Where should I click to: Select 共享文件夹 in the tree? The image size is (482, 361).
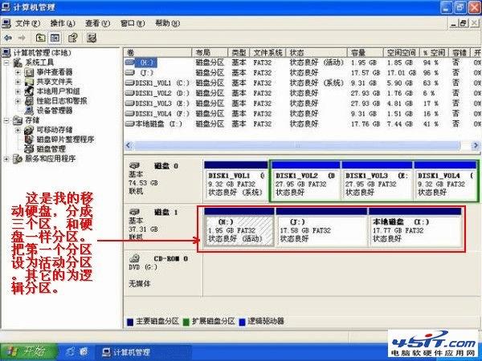pos(55,82)
